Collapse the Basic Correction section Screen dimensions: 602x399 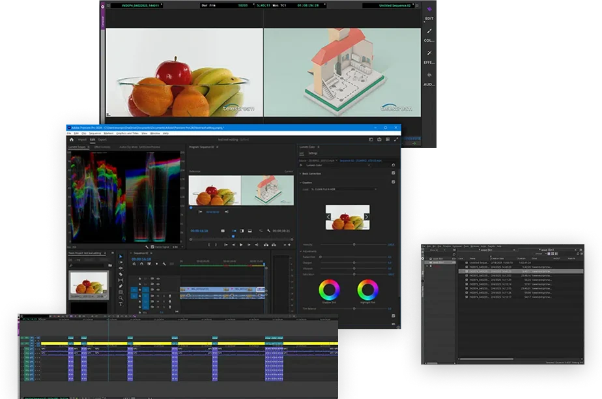click(300, 173)
